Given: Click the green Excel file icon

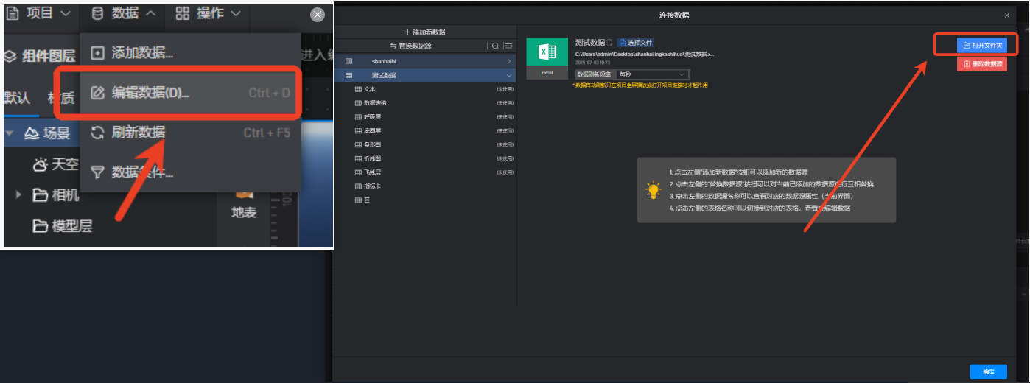Looking at the screenshot, I should [x=547, y=53].
